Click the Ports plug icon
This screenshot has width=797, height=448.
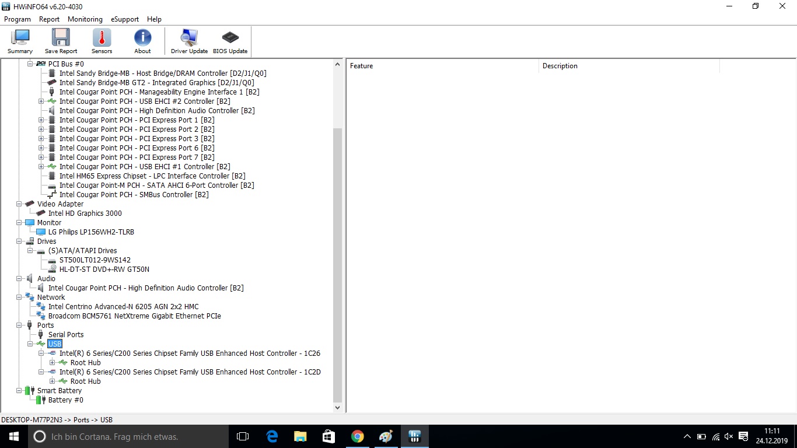point(30,325)
